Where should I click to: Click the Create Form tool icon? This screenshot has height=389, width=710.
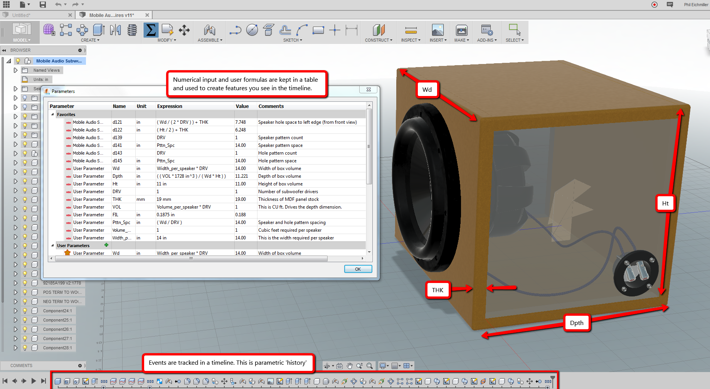(49, 30)
